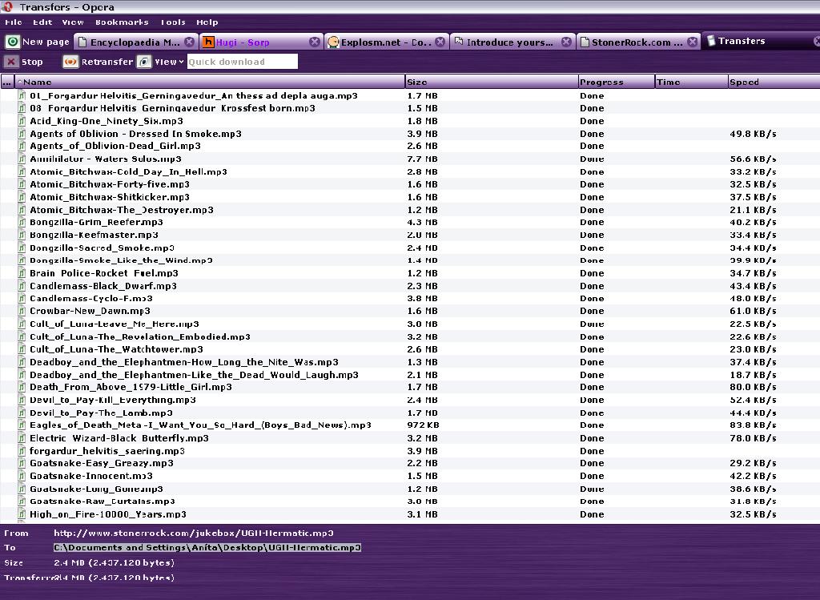The image size is (820, 600).
Task: Switch to the Encyclopaedia M... tab
Action: coord(135,42)
